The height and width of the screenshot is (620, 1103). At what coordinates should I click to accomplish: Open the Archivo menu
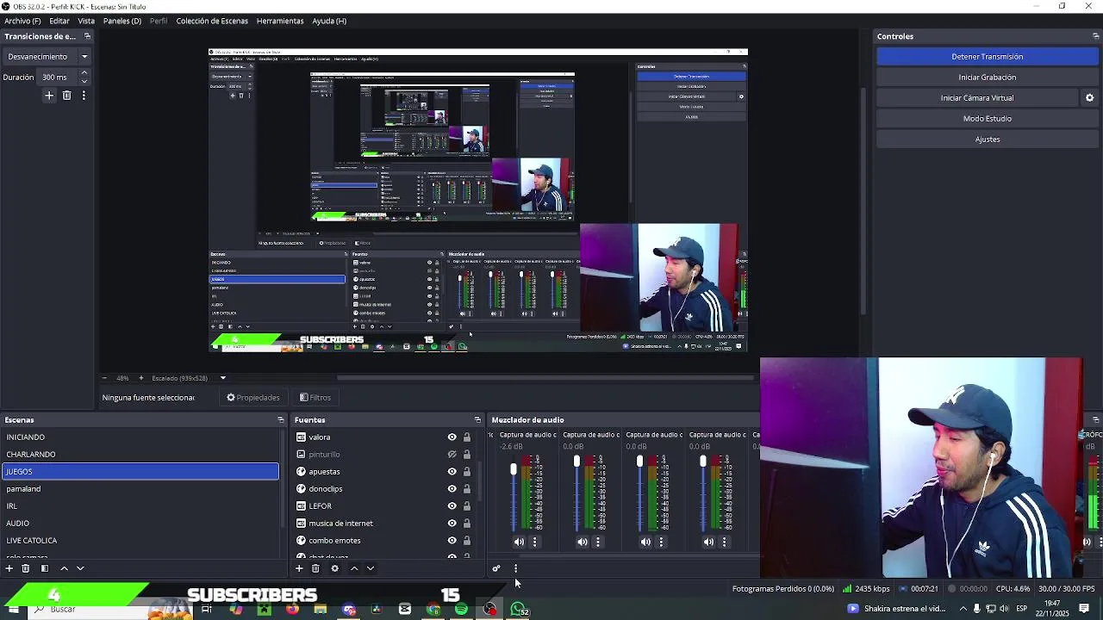[22, 21]
